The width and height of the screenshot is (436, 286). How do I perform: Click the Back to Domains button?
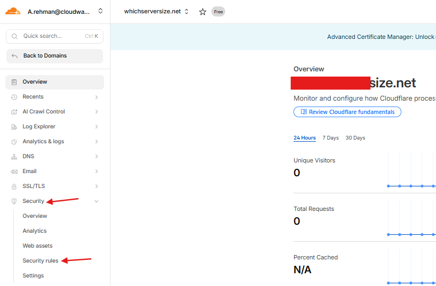tap(54, 56)
